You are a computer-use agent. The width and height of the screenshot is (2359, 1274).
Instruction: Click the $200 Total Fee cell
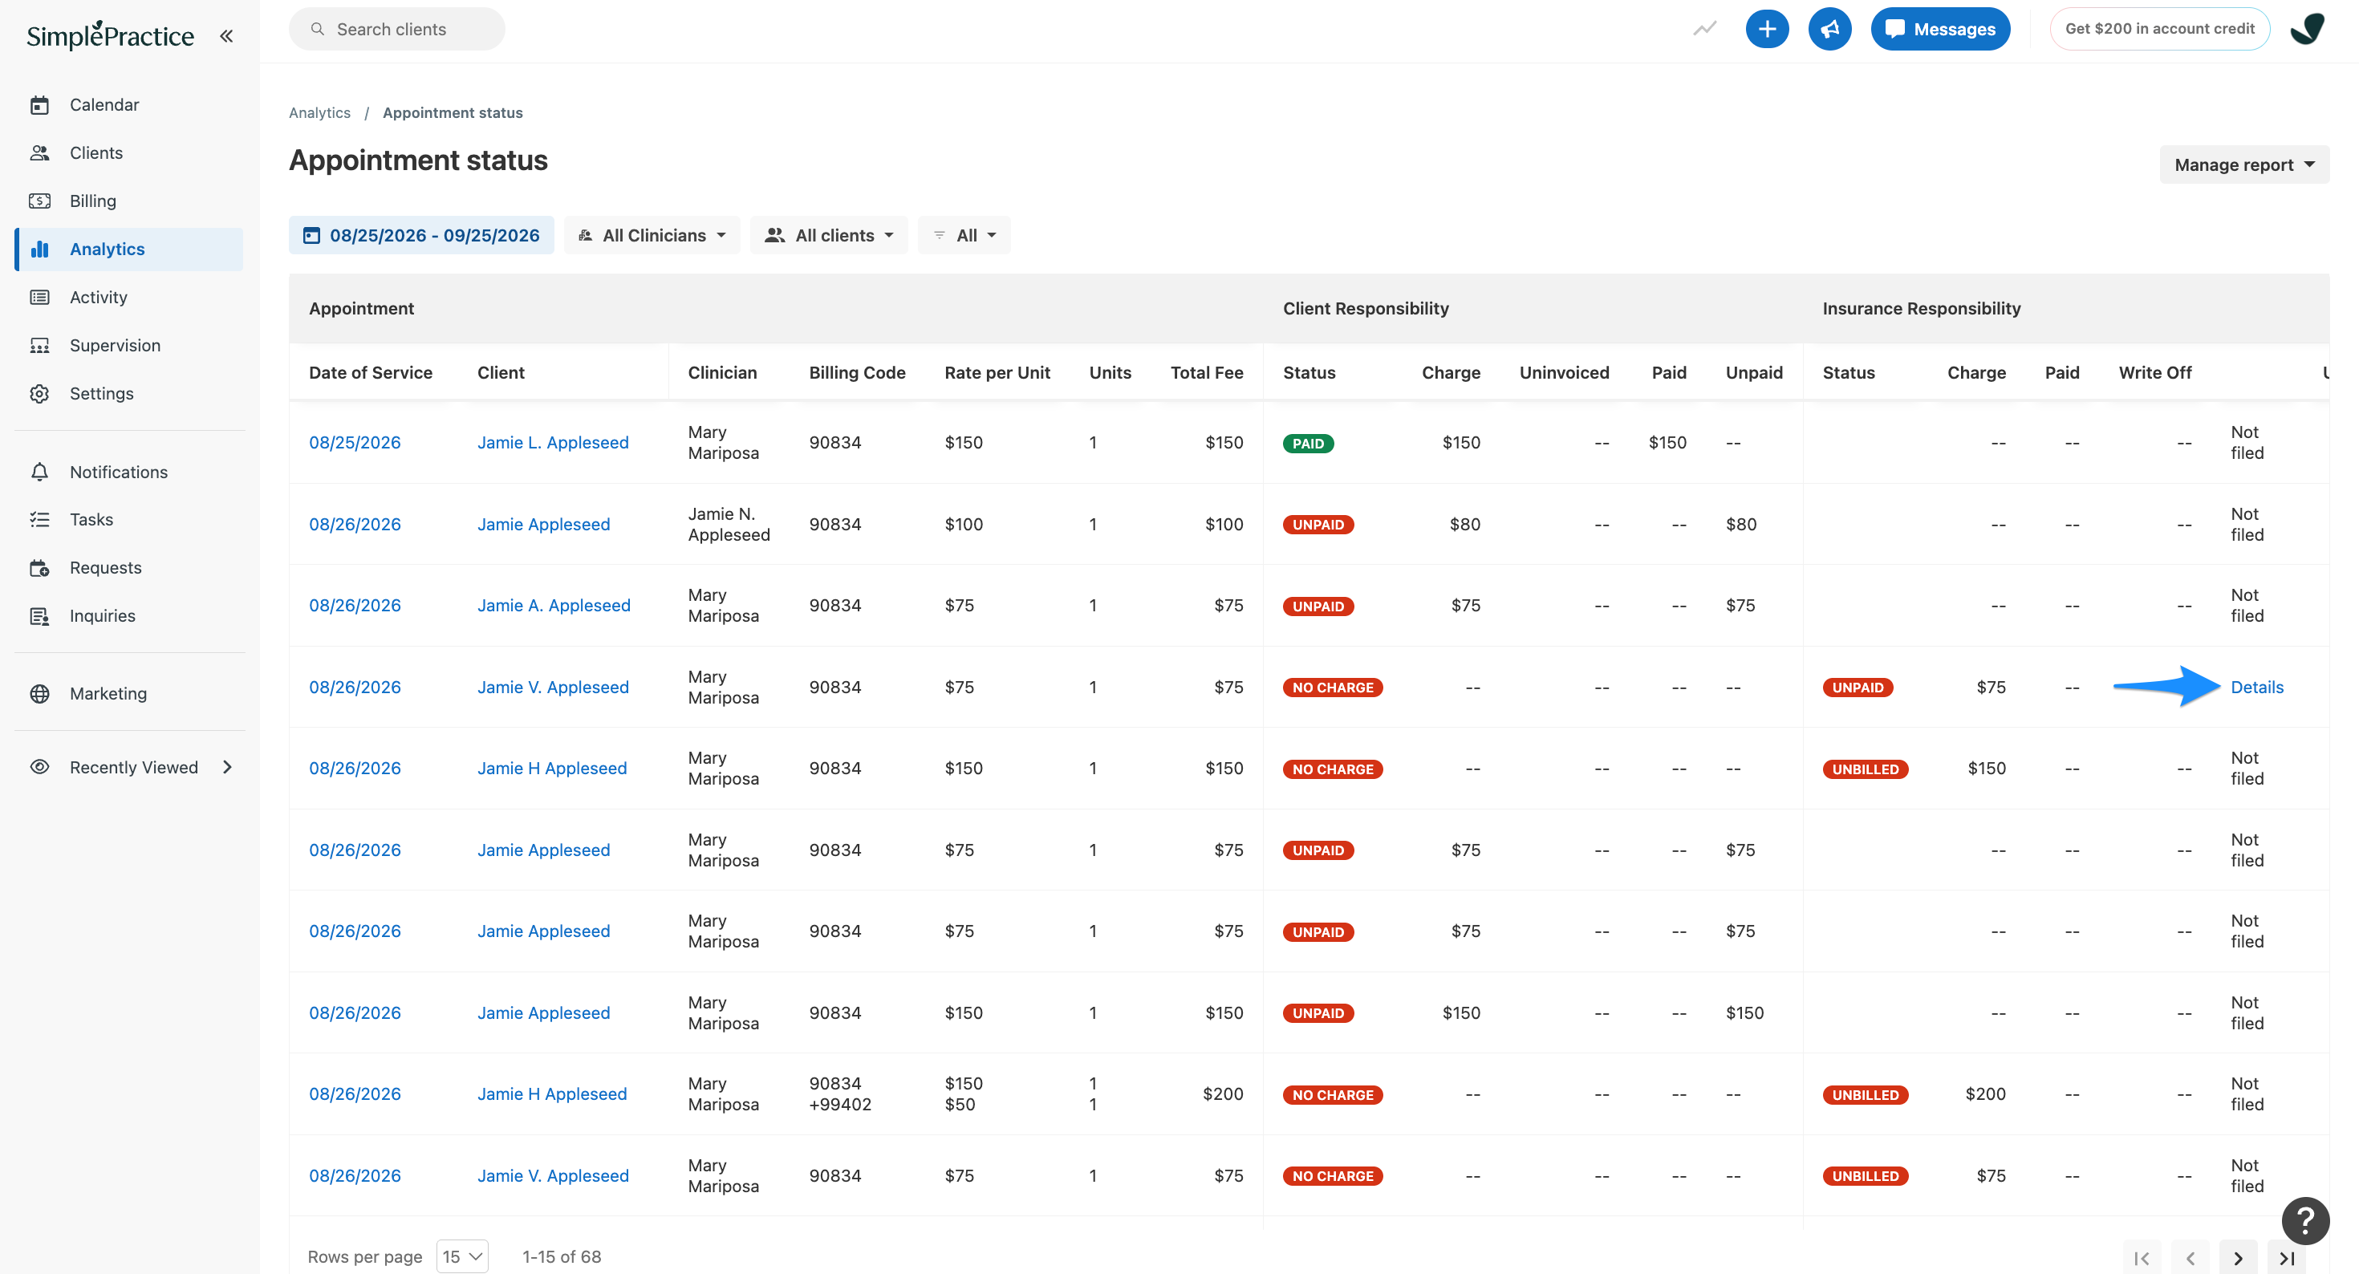(x=1223, y=1093)
